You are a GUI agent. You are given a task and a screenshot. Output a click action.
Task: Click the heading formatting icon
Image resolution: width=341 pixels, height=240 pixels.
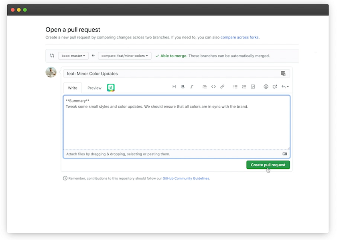point(174,87)
